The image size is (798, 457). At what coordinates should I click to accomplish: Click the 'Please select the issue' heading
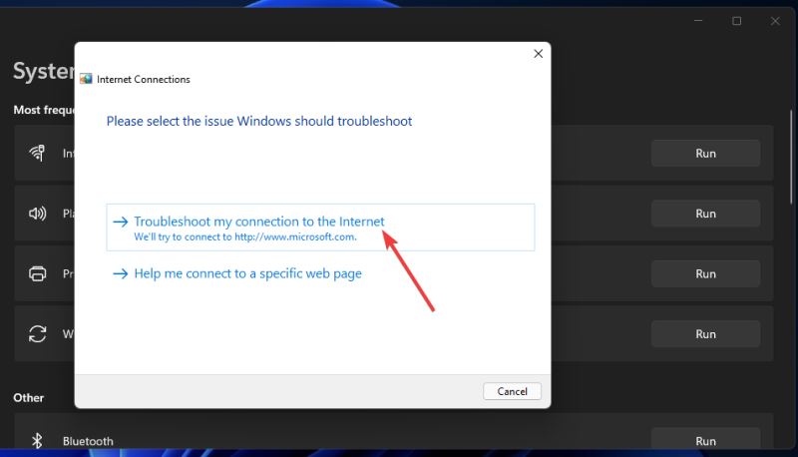pyautogui.click(x=259, y=121)
